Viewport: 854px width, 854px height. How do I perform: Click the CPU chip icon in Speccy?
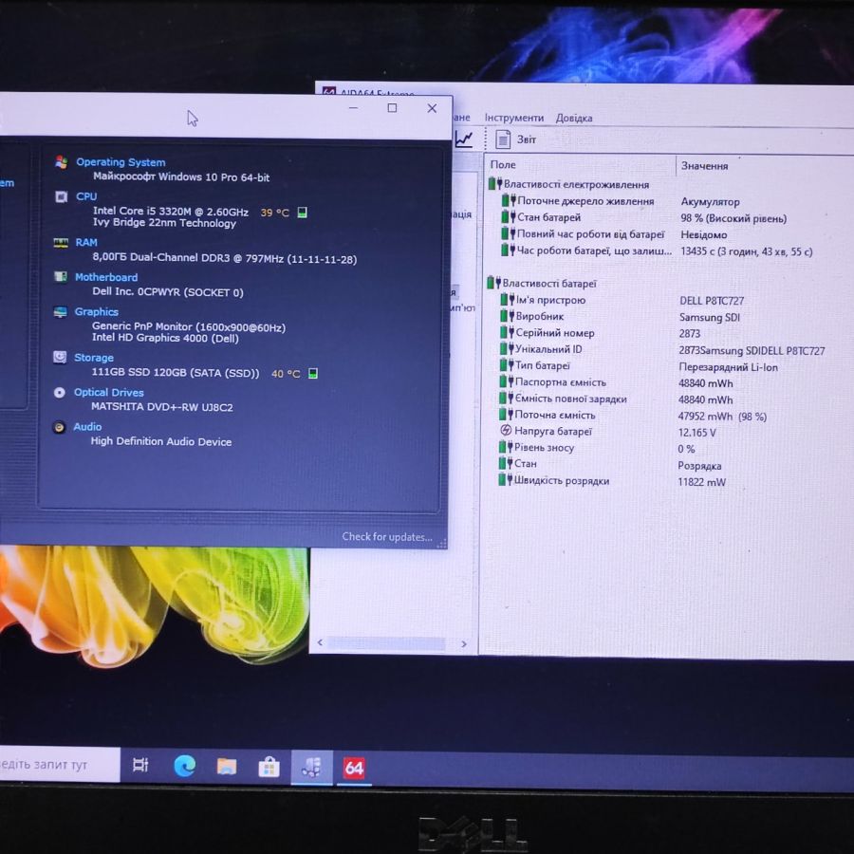[x=61, y=196]
